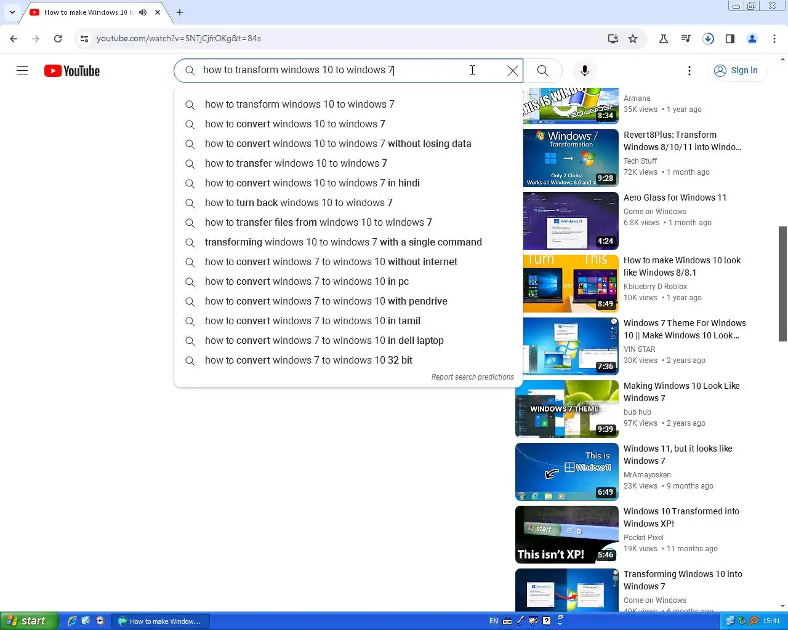This screenshot has height=630, width=788.
Task: Open Chrome profile avatar
Action: [752, 38]
